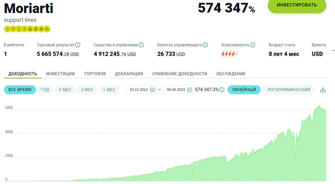
Task: Switch to the ИНВЕСТИЦИИ tab
Action: pyautogui.click(x=60, y=74)
